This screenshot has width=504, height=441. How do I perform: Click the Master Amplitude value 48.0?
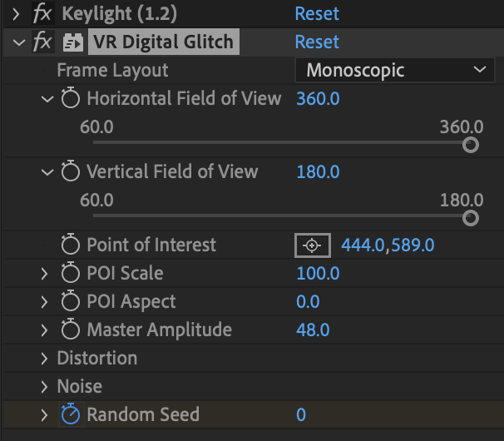(313, 330)
